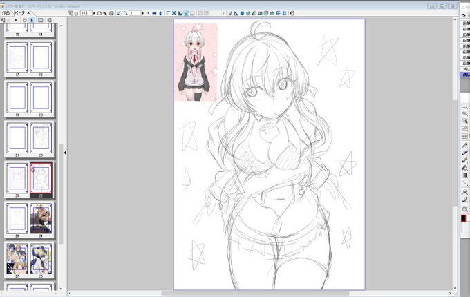Click the zoom percentage input field
Image resolution: width=470 pixels, height=297 pixels.
click(x=86, y=13)
